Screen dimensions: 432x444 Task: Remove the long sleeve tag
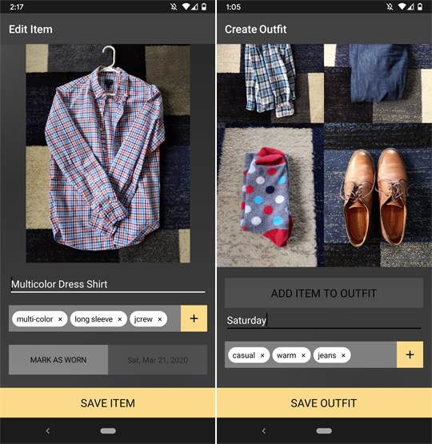point(120,319)
